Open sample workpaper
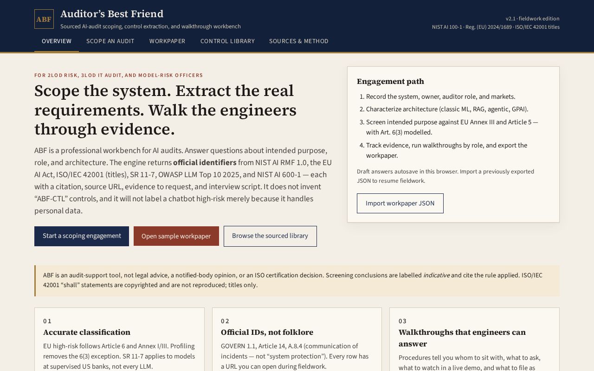Viewport: 594px width, 371px height. pos(176,236)
